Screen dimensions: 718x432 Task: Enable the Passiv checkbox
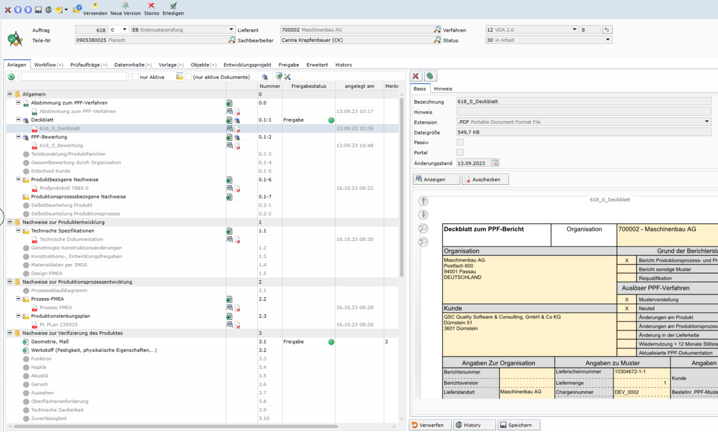click(x=460, y=142)
